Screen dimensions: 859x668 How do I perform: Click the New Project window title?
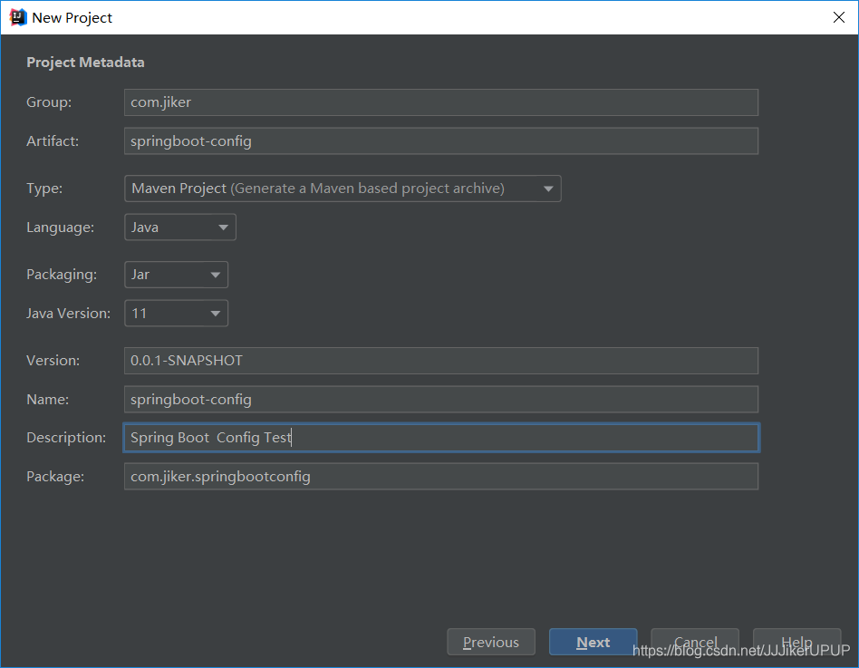pyautogui.click(x=72, y=18)
